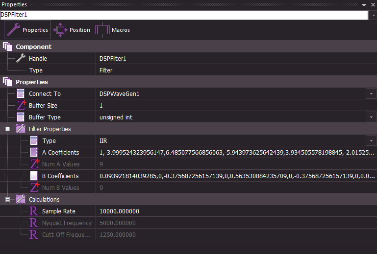Open the filter Type IIR dropdown

370,140
